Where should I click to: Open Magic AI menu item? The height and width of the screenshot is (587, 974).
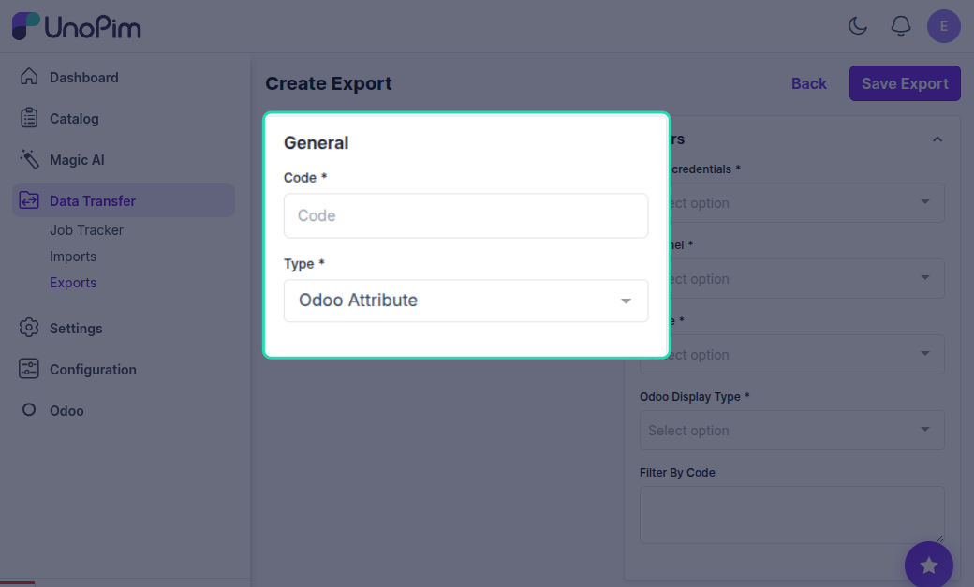77,160
